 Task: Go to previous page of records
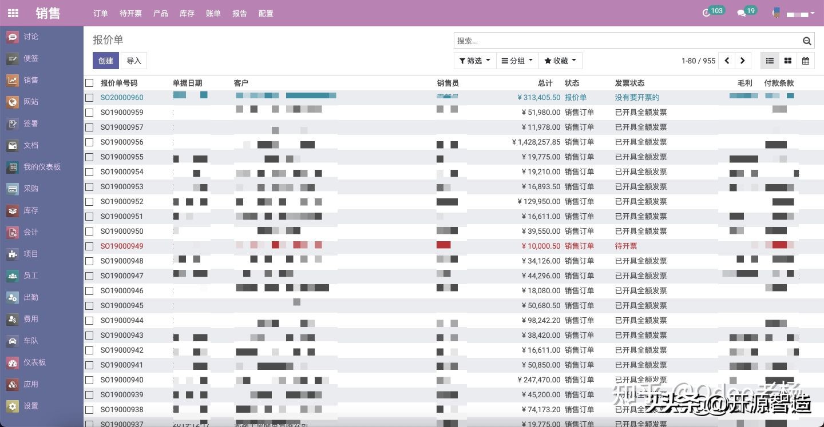(x=727, y=61)
